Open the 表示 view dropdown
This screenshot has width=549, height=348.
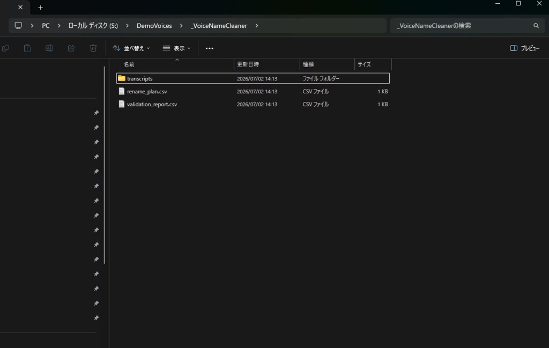(x=177, y=48)
